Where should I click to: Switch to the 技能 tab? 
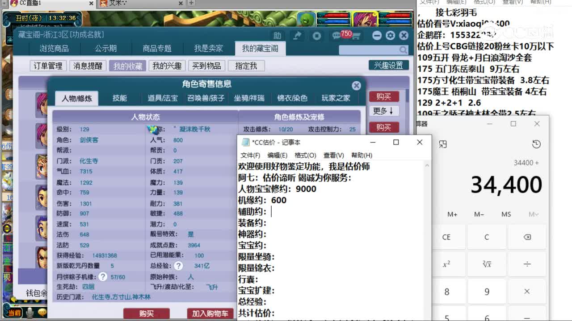point(120,98)
